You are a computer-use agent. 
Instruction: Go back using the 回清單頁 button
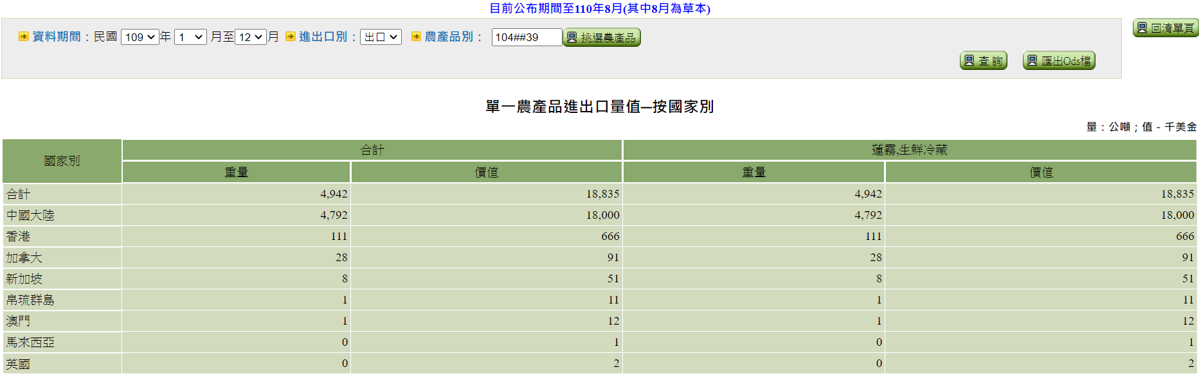point(1165,28)
